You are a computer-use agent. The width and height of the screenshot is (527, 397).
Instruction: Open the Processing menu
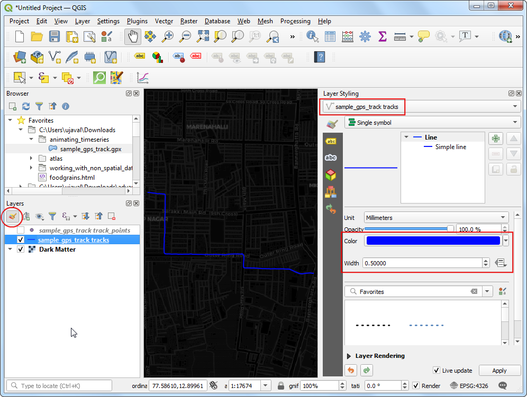[295, 21]
